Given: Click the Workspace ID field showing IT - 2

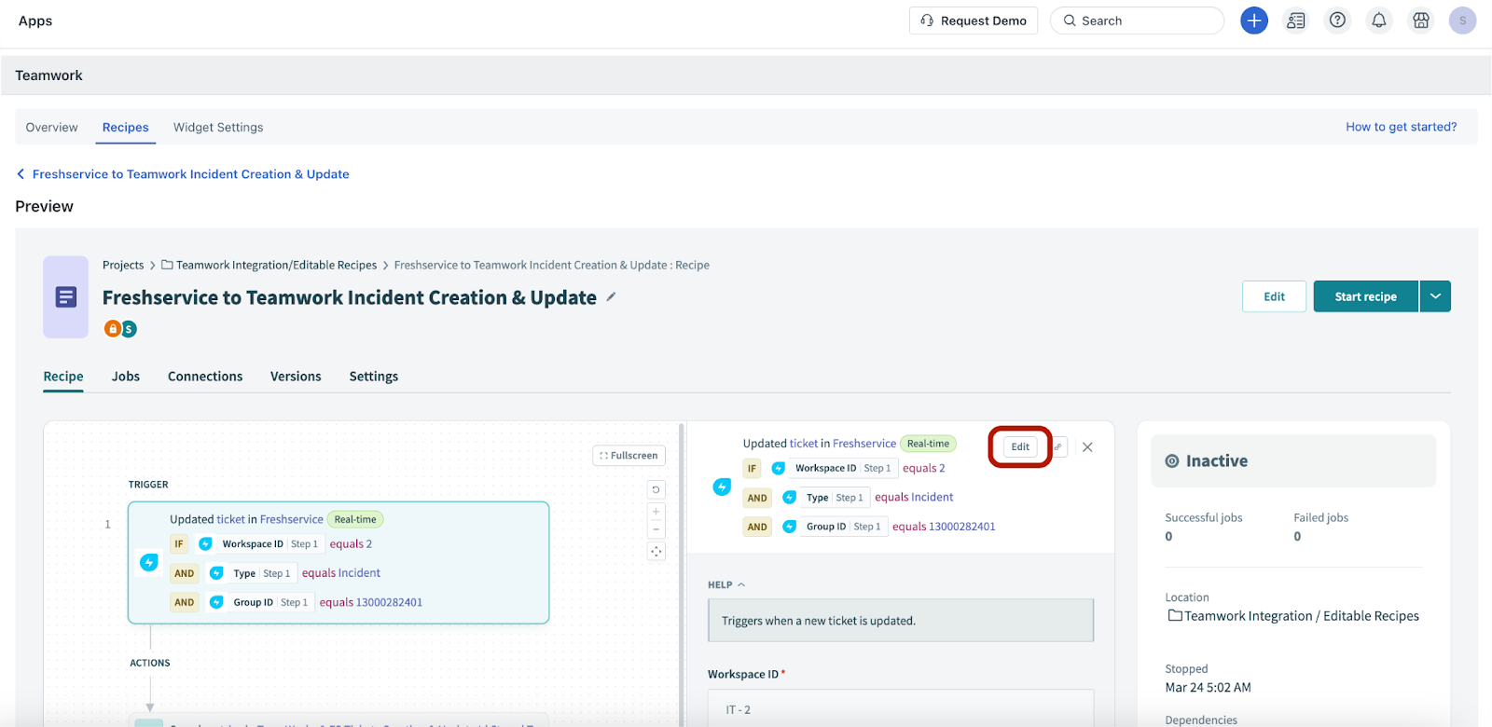Looking at the screenshot, I should pos(901,708).
